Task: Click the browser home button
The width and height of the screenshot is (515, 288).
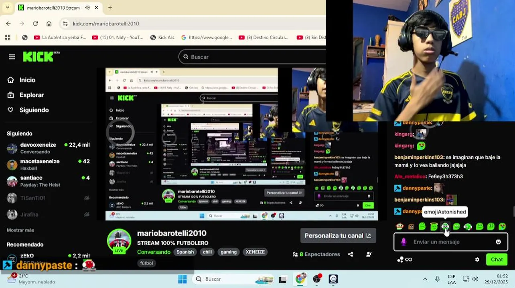Action: coord(49,24)
